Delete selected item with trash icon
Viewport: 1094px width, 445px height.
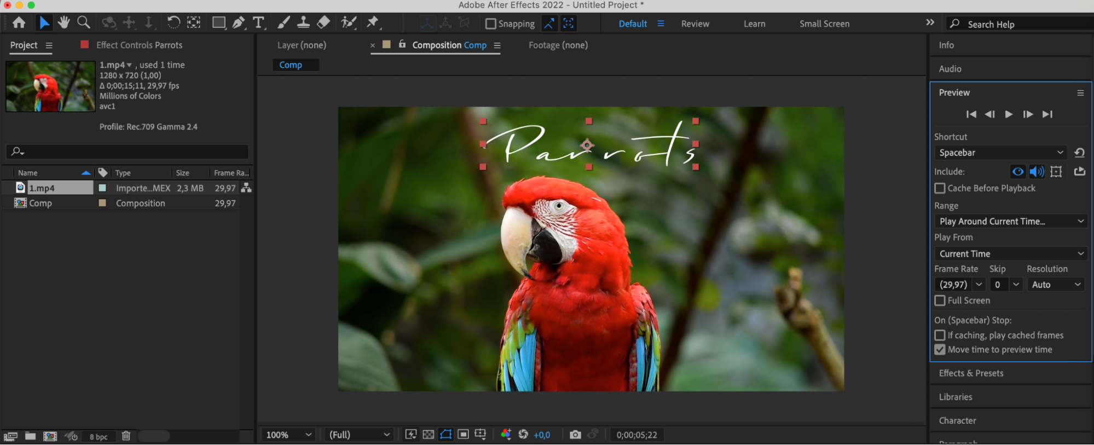(x=126, y=436)
